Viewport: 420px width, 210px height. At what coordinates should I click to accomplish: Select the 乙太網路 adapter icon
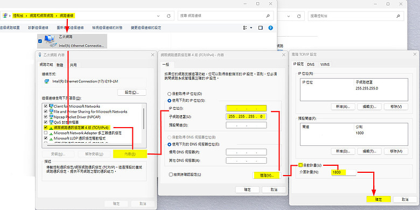pyautogui.click(x=51, y=40)
